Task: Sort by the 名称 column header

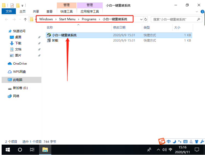Action: [50, 28]
